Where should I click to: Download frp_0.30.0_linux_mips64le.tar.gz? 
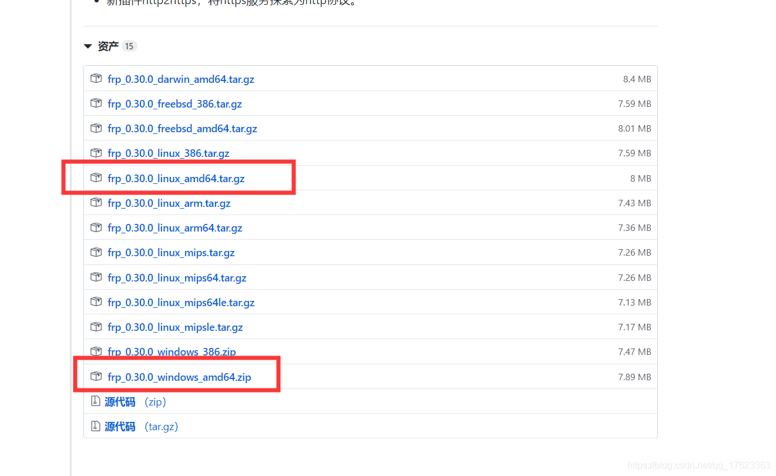pos(182,302)
